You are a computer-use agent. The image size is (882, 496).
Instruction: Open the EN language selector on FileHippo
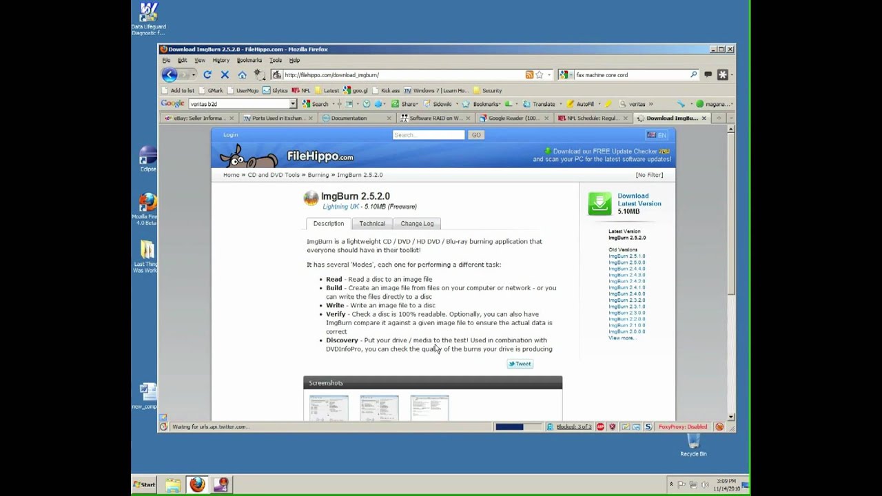657,135
